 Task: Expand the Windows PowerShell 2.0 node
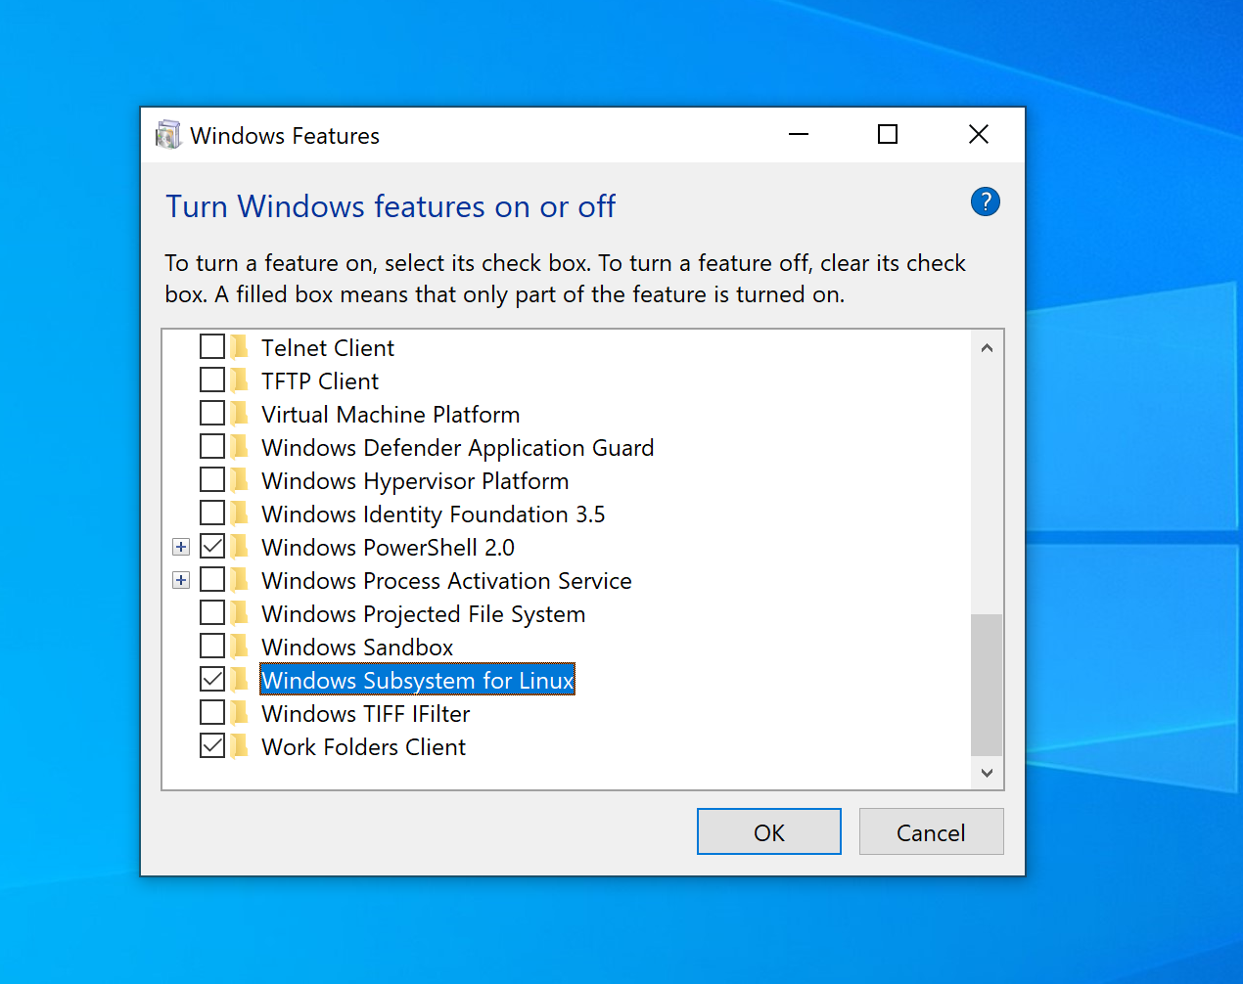[181, 547]
